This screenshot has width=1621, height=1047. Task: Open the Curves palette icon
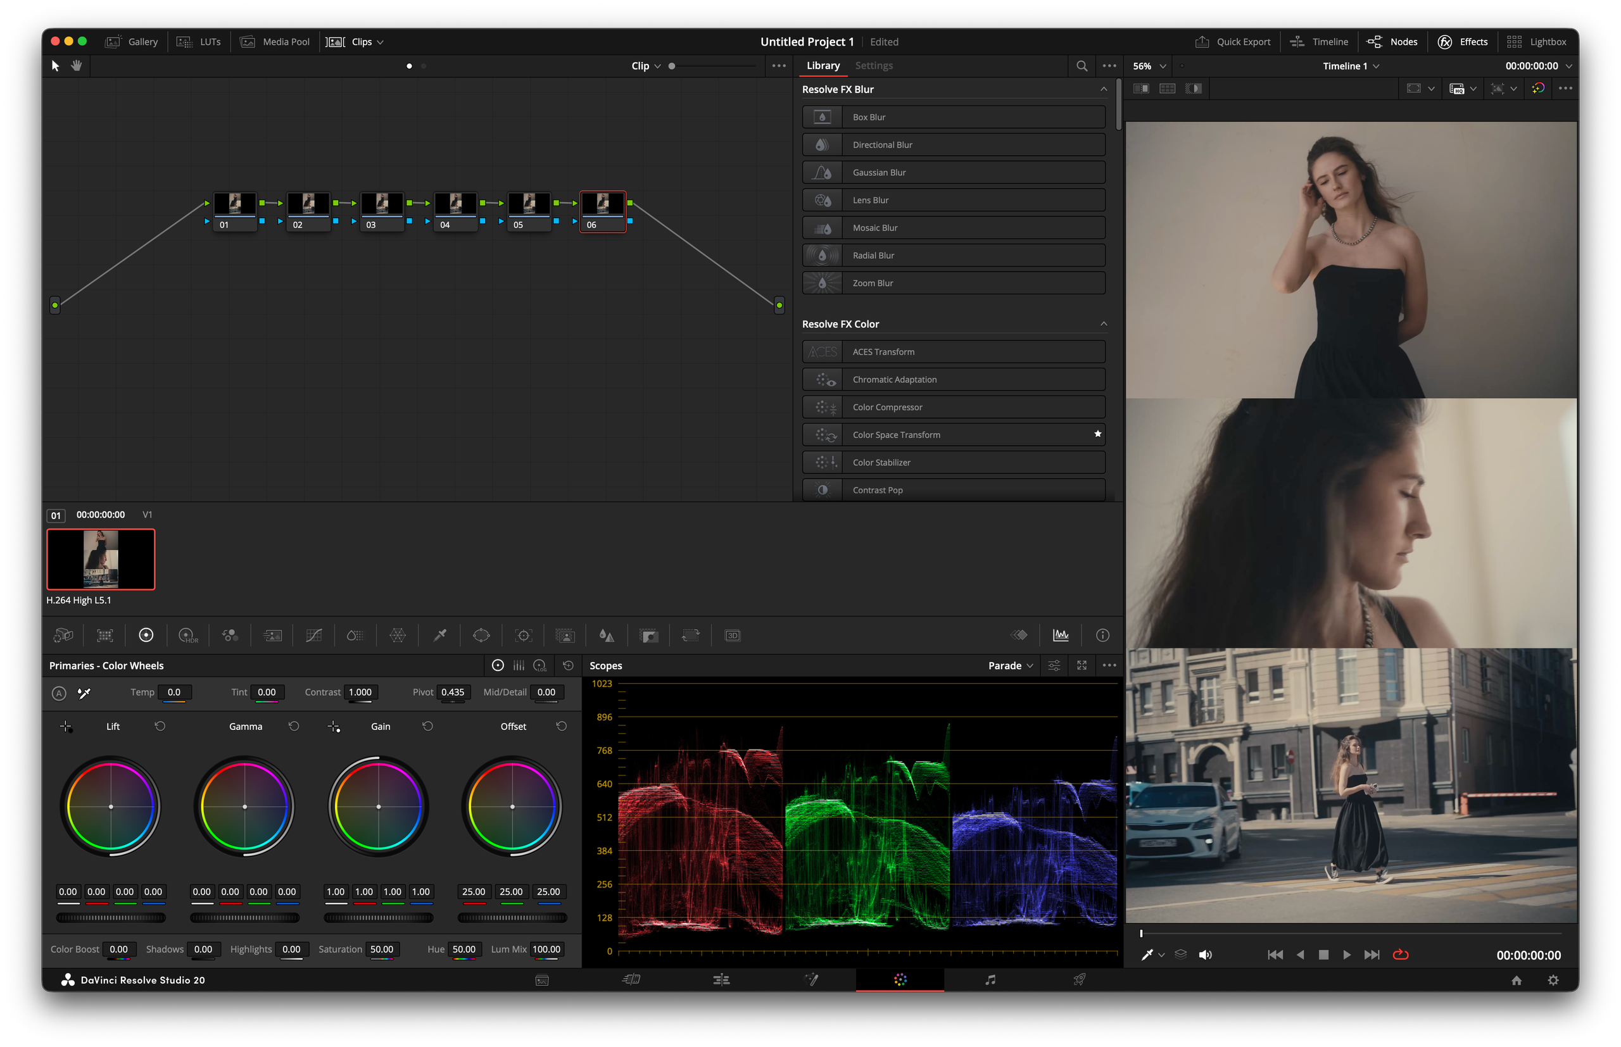pos(313,635)
